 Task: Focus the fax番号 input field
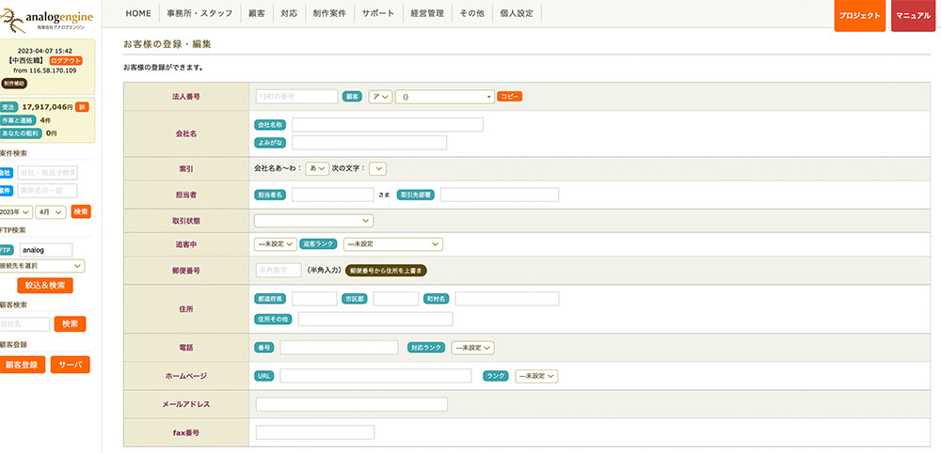pyautogui.click(x=315, y=432)
